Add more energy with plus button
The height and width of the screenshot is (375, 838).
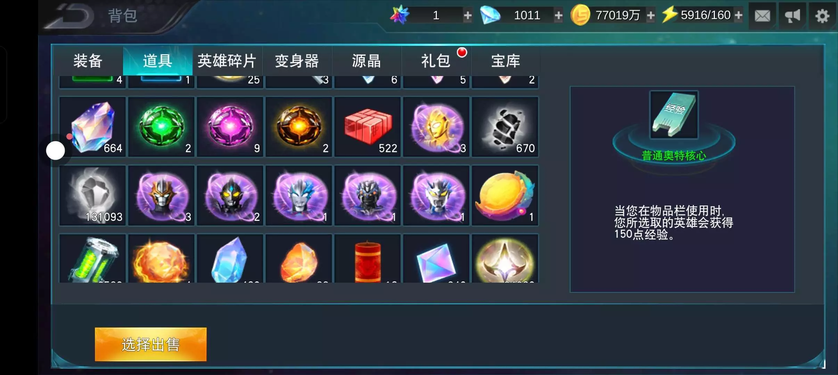pyautogui.click(x=739, y=16)
